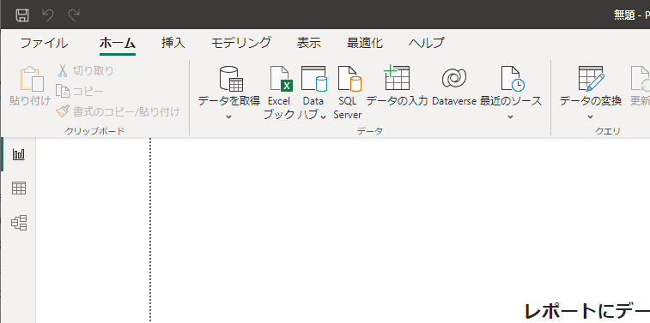Select the ホーム ribbon tab
Screen dimensions: 650x323
[x=118, y=43]
